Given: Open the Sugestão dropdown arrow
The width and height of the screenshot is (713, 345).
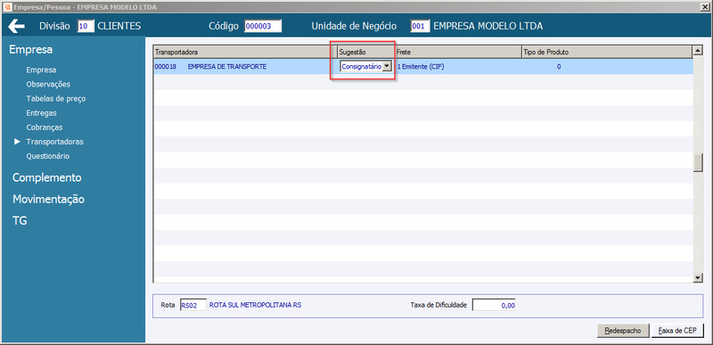Looking at the screenshot, I should tap(387, 66).
